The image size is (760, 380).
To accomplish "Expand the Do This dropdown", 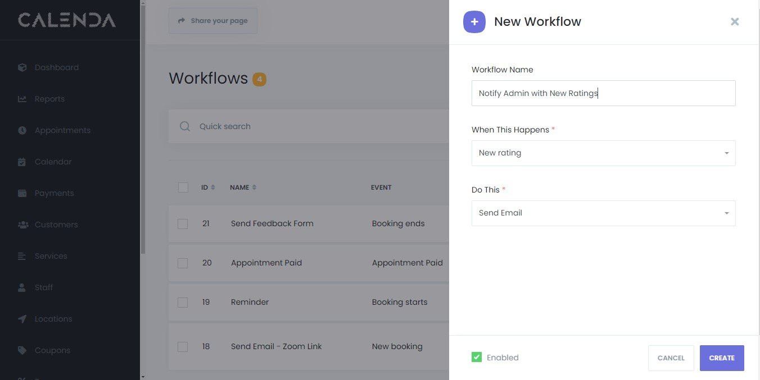I will pyautogui.click(x=603, y=213).
